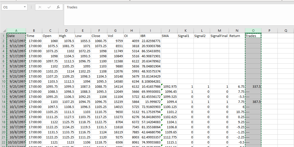The image size is (294, 147).
Task: Select the Date header cell
Action: point(16,36)
